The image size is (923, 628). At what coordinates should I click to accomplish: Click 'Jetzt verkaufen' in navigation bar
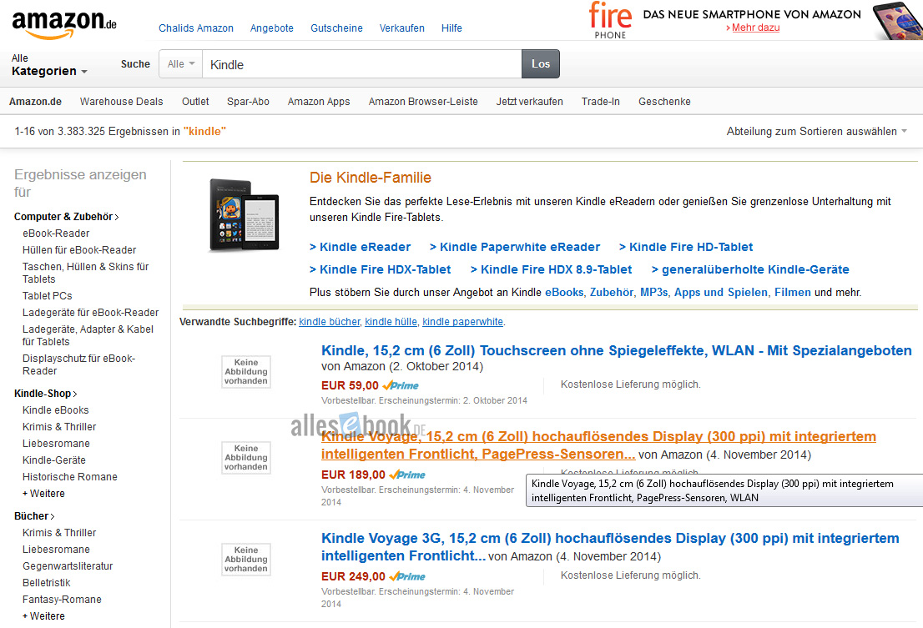(x=530, y=102)
